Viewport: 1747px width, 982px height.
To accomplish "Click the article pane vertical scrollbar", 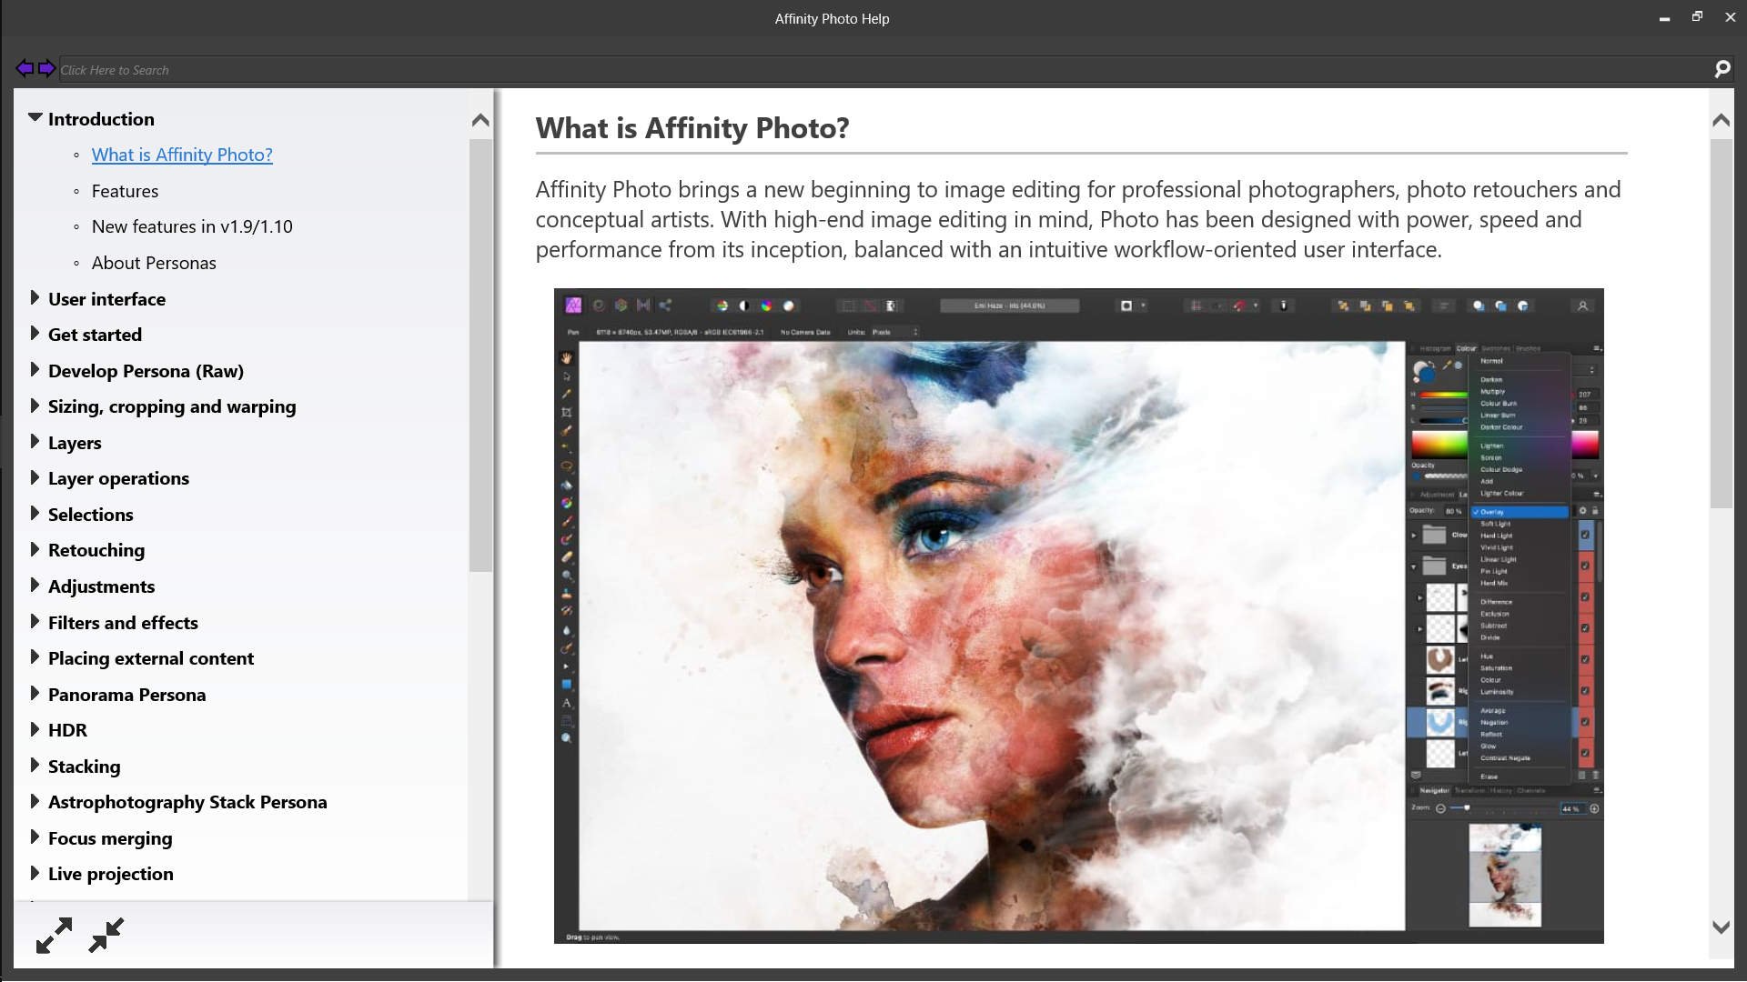I will click(x=1721, y=323).
